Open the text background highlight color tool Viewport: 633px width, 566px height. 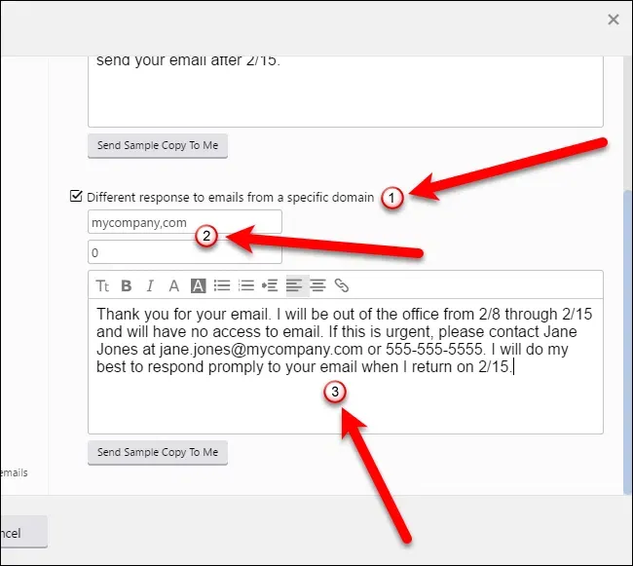tap(198, 285)
